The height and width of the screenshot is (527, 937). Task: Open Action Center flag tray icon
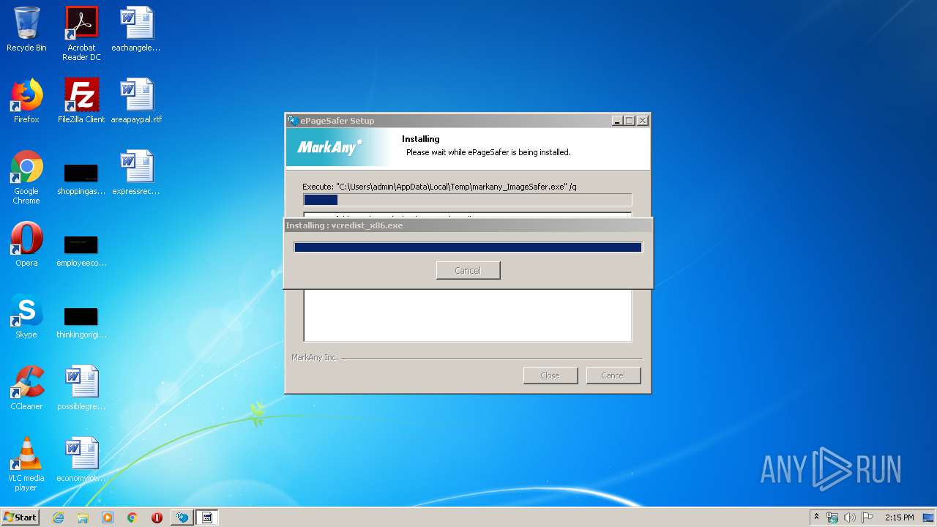point(867,517)
